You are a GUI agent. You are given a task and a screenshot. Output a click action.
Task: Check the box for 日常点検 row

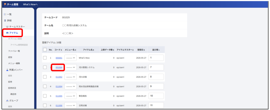click(45, 105)
